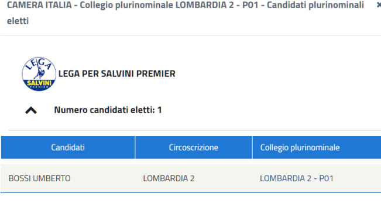381x211 pixels.
Task: Click the PREMIER text at the logo bottom
Action: click(39, 87)
